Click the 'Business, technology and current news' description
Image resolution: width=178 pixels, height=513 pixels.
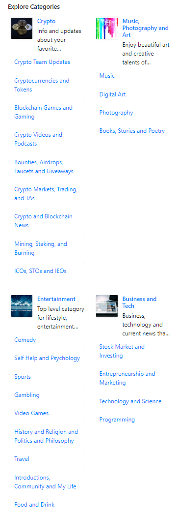[x=146, y=325]
